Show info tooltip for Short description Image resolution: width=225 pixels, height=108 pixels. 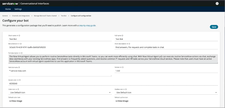point(129,44)
